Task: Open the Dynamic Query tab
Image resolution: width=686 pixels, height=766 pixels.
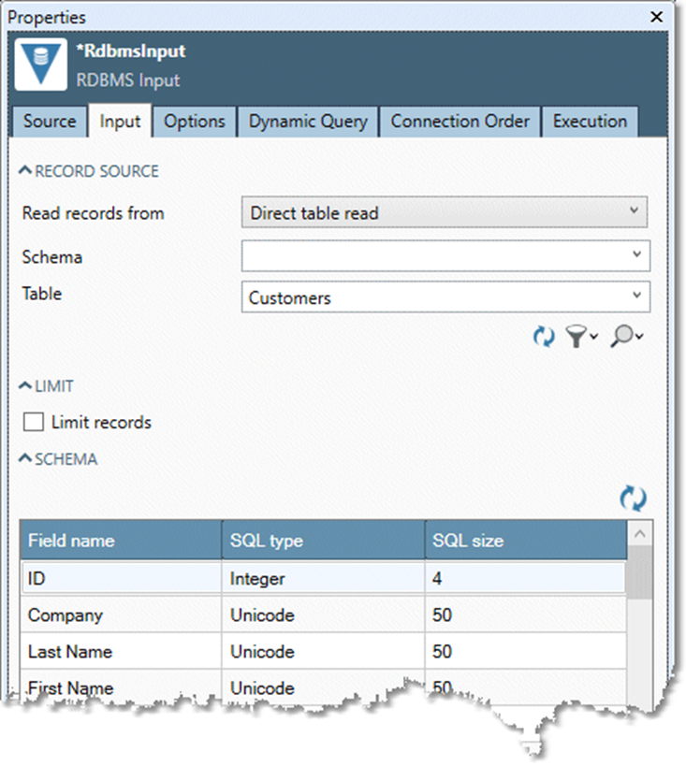Action: pyautogui.click(x=308, y=122)
